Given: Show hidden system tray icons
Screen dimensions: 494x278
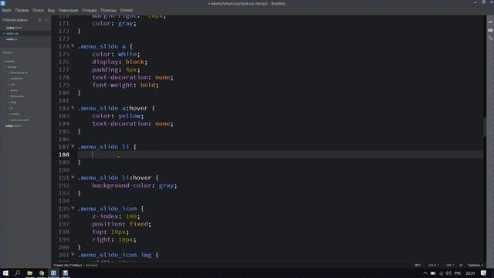Looking at the screenshot, I should click(425, 273).
